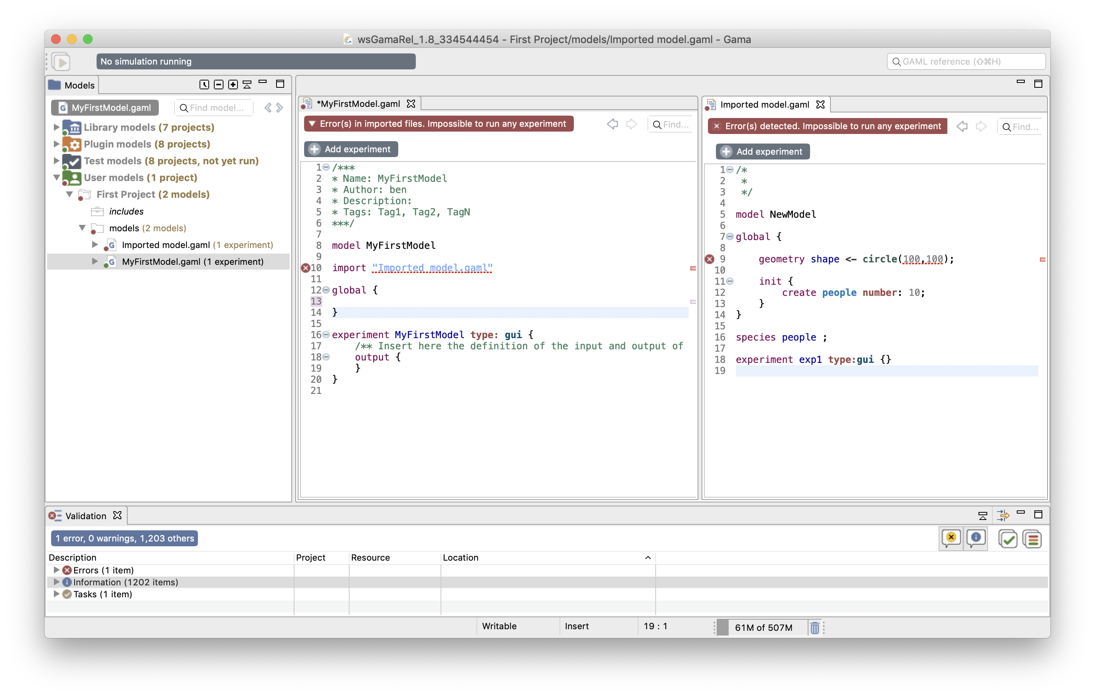Screen dimensions: 1095x697
Task: Click the validate all green check icon
Action: click(x=1008, y=539)
